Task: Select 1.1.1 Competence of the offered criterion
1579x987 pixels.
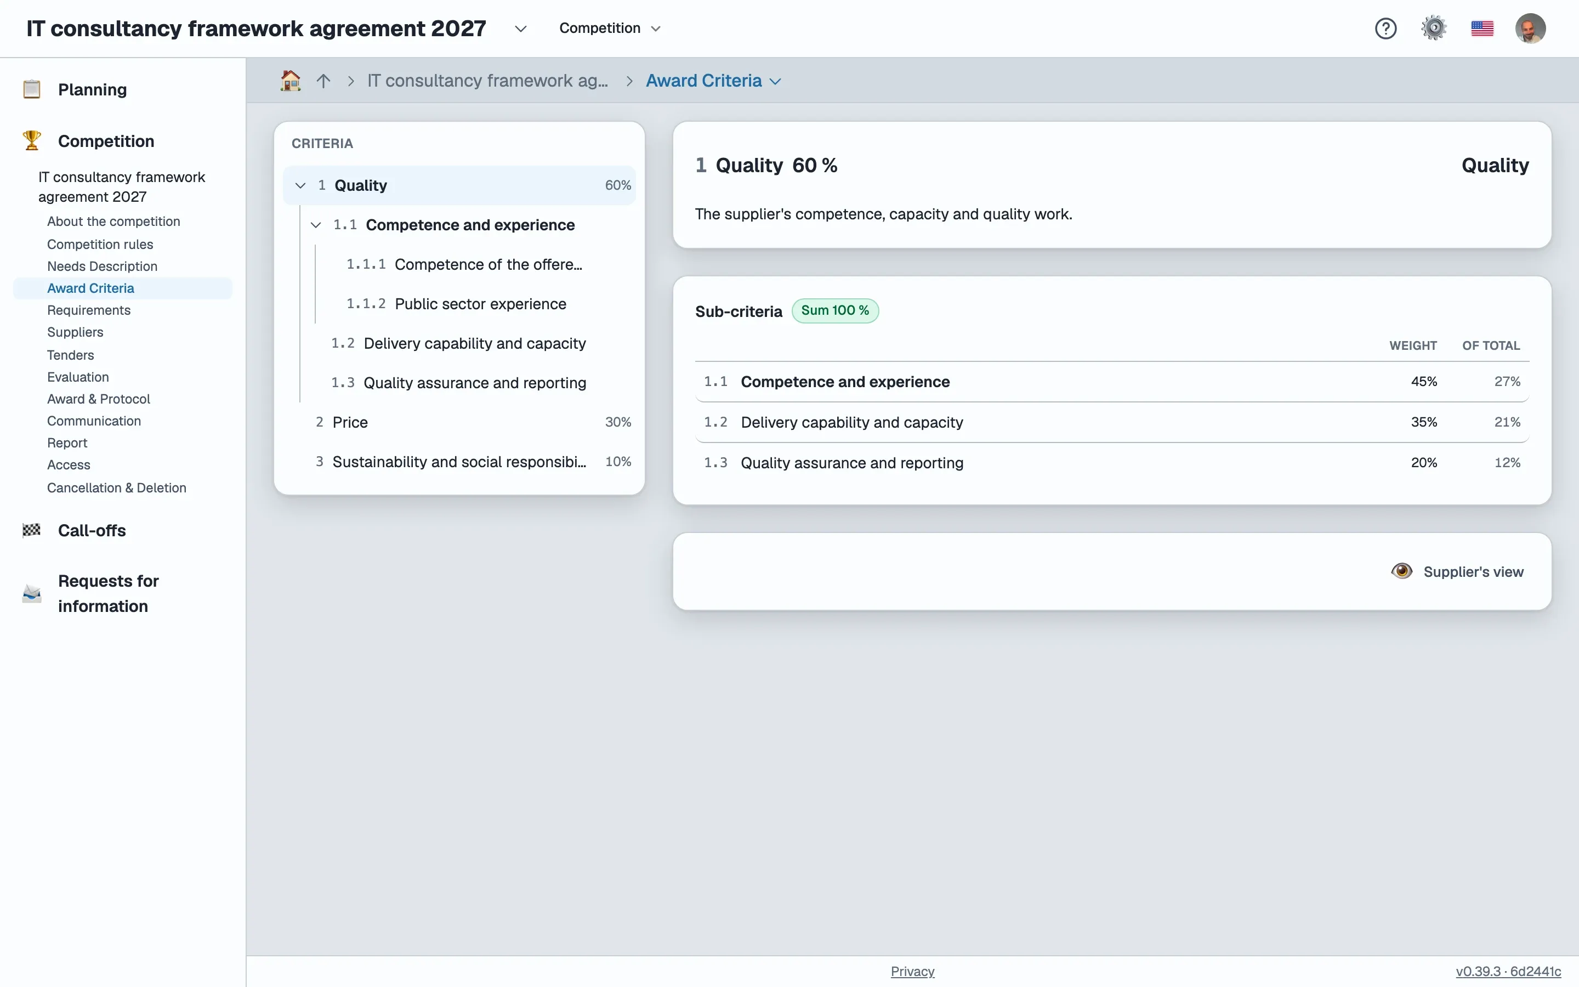Action: [x=464, y=264]
